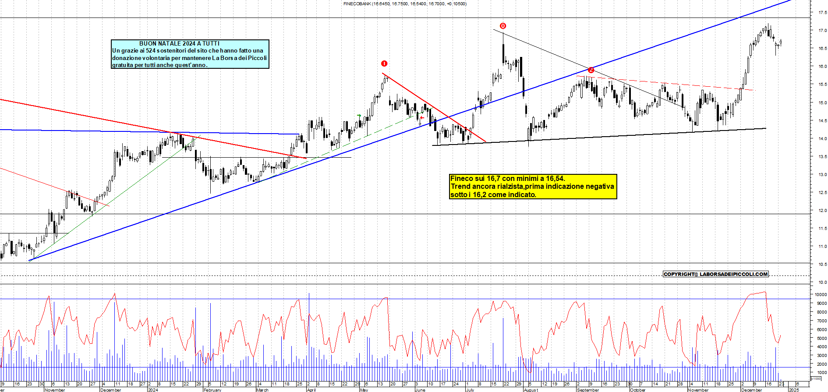
Task: Click the 9000 volume axis label
Action: tap(822, 303)
